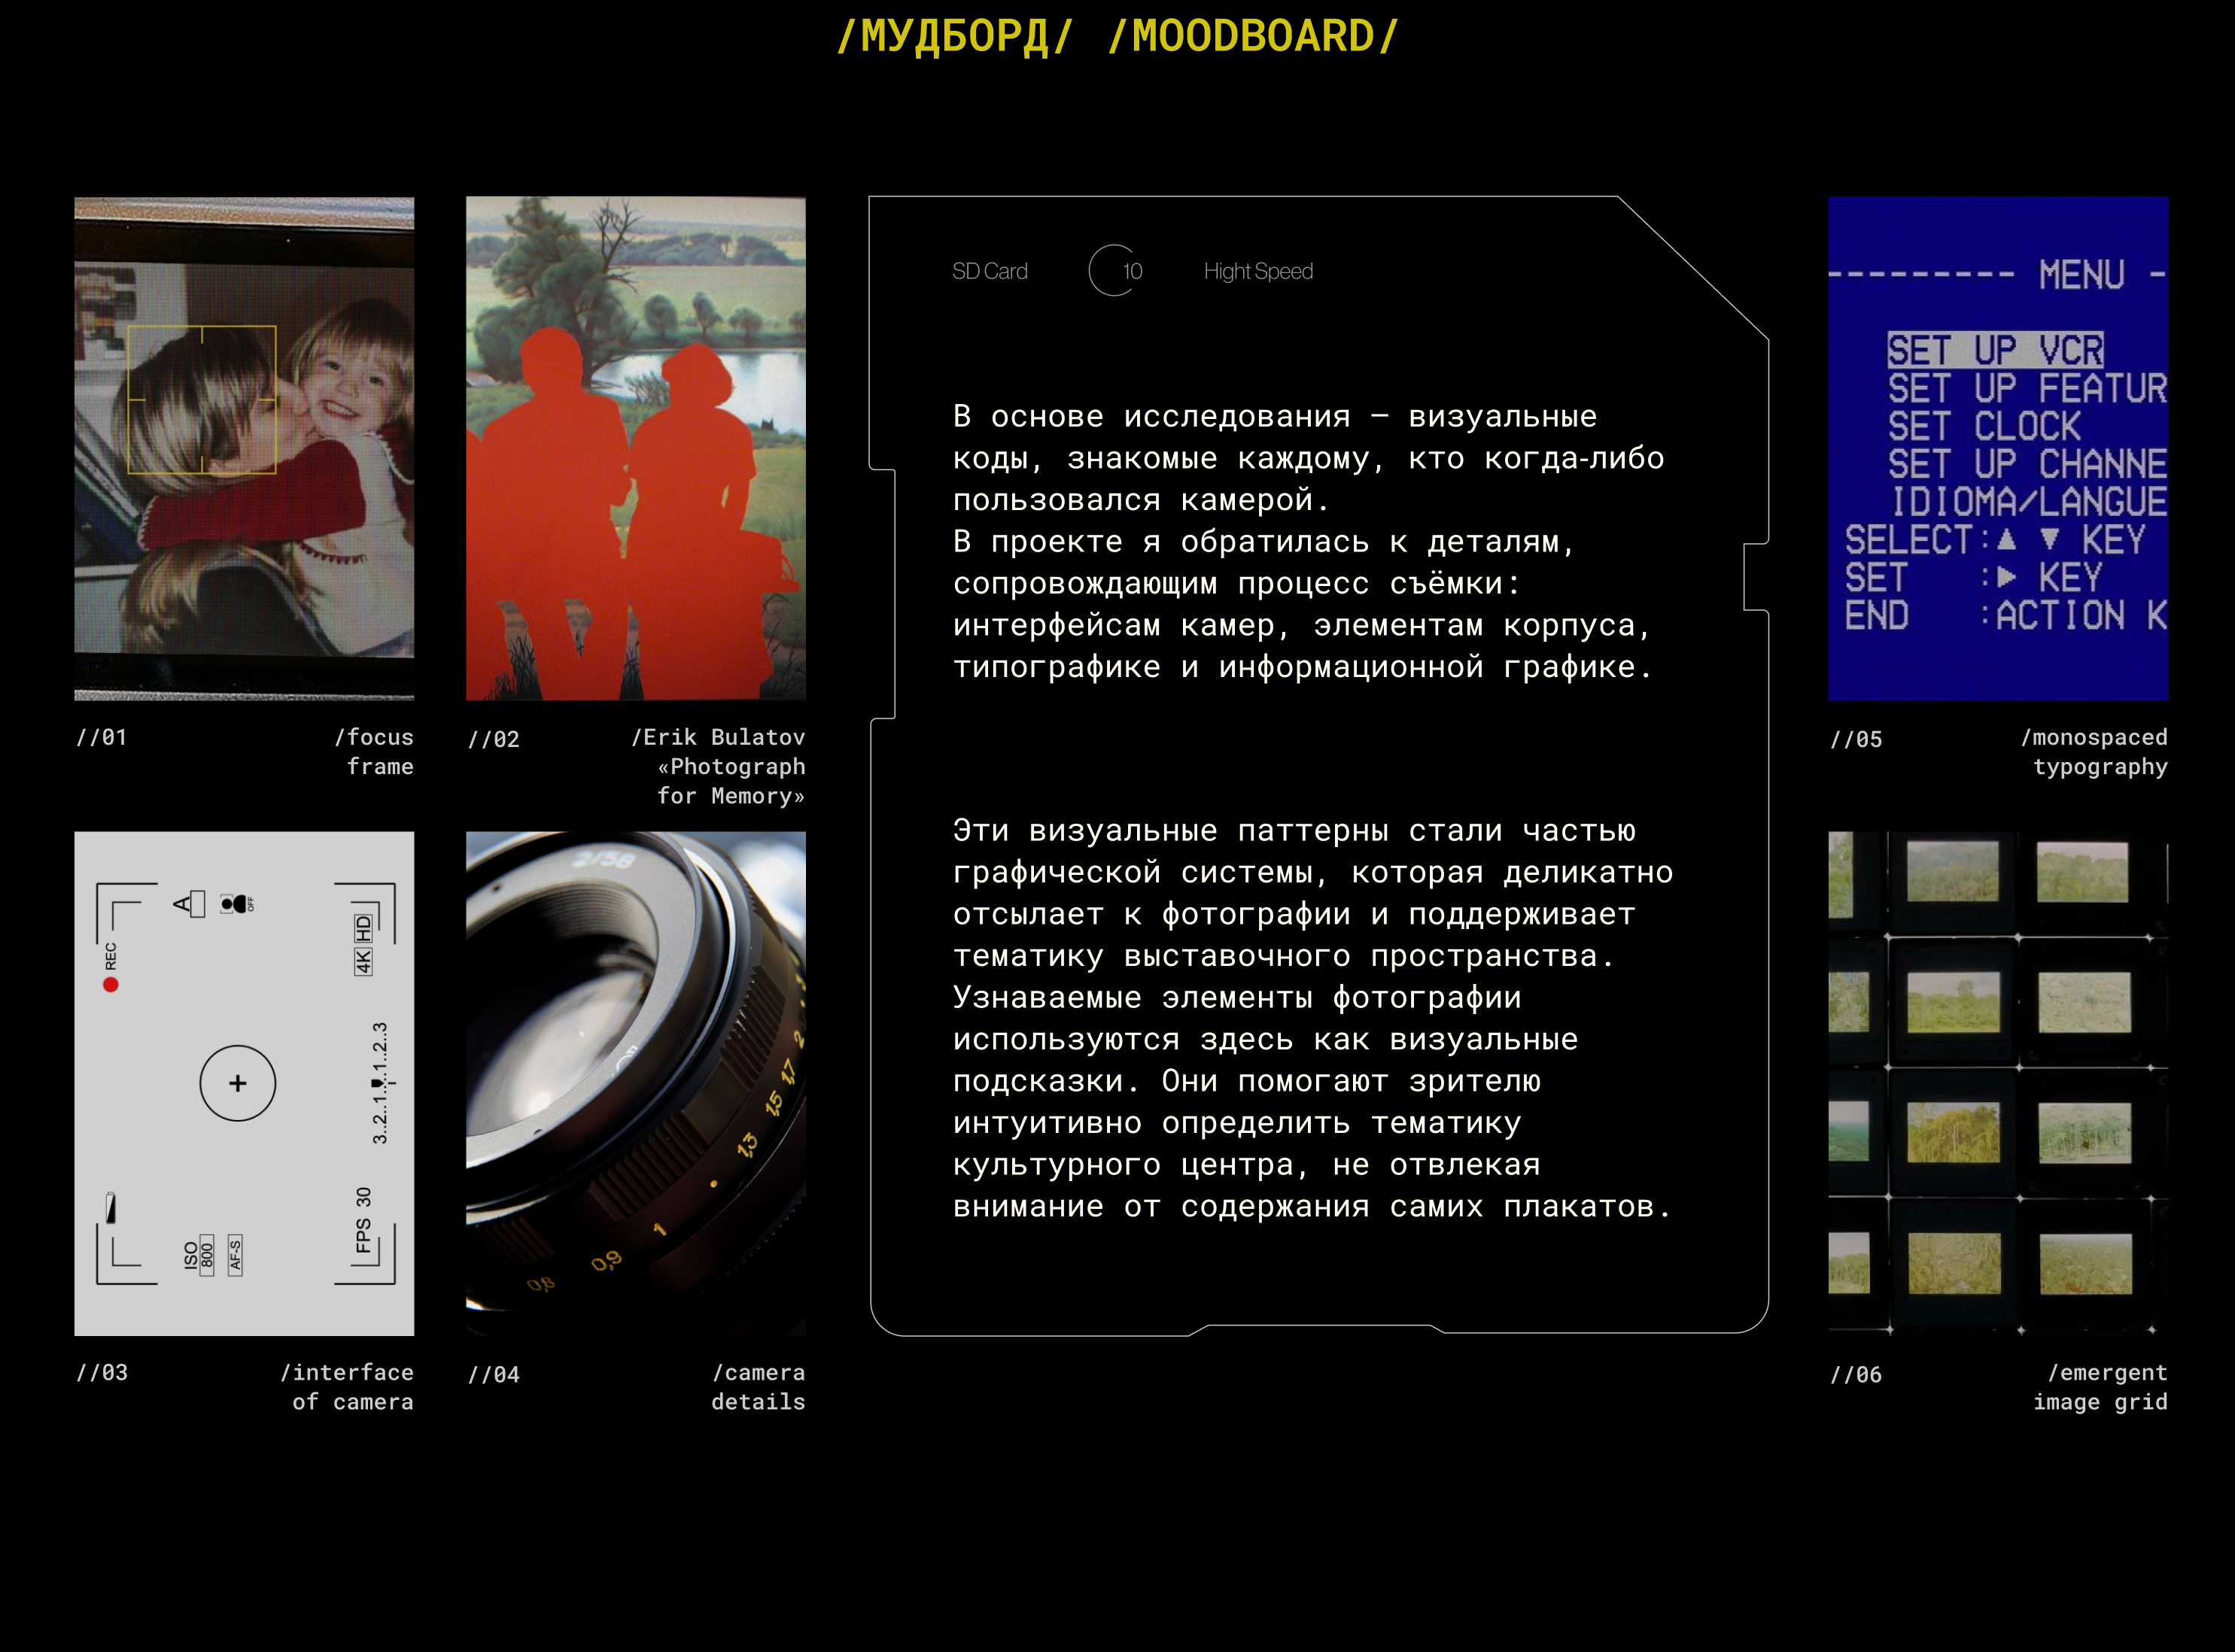Click the camera-off icon in viewfinder
Viewport: 2235px width, 1652px height.
point(237,904)
